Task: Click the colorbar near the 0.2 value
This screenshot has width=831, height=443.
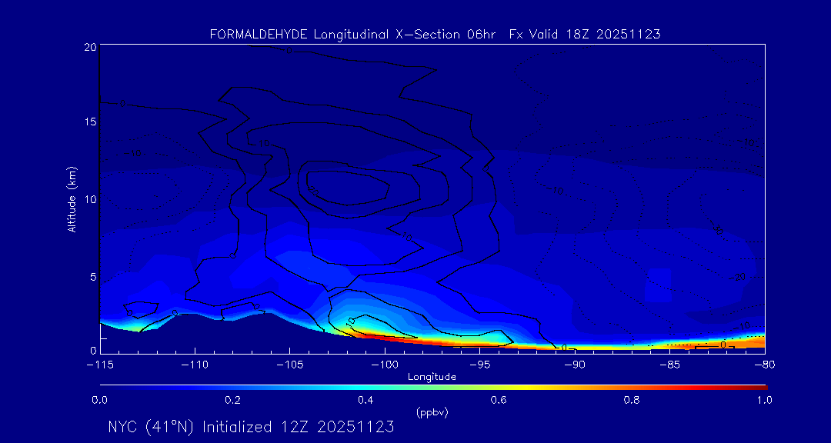Action: 233,388
